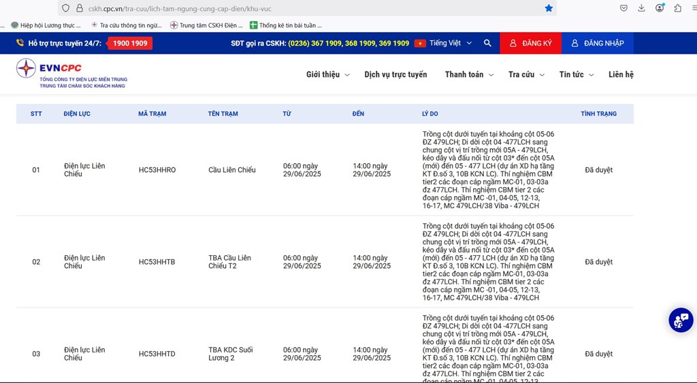Screen dimensions: 697x383
Task: Click the site shield icon in address bar
Action: 65,8
